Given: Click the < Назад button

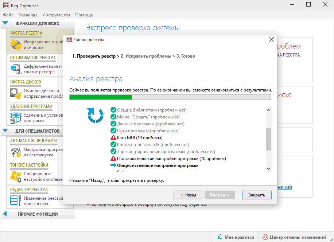Looking at the screenshot, I should click(x=189, y=195).
